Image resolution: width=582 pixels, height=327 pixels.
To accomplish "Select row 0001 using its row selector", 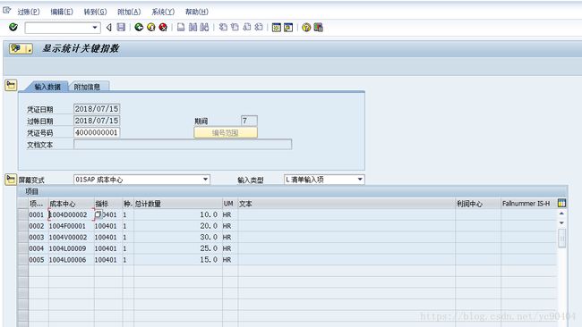I will [22, 214].
